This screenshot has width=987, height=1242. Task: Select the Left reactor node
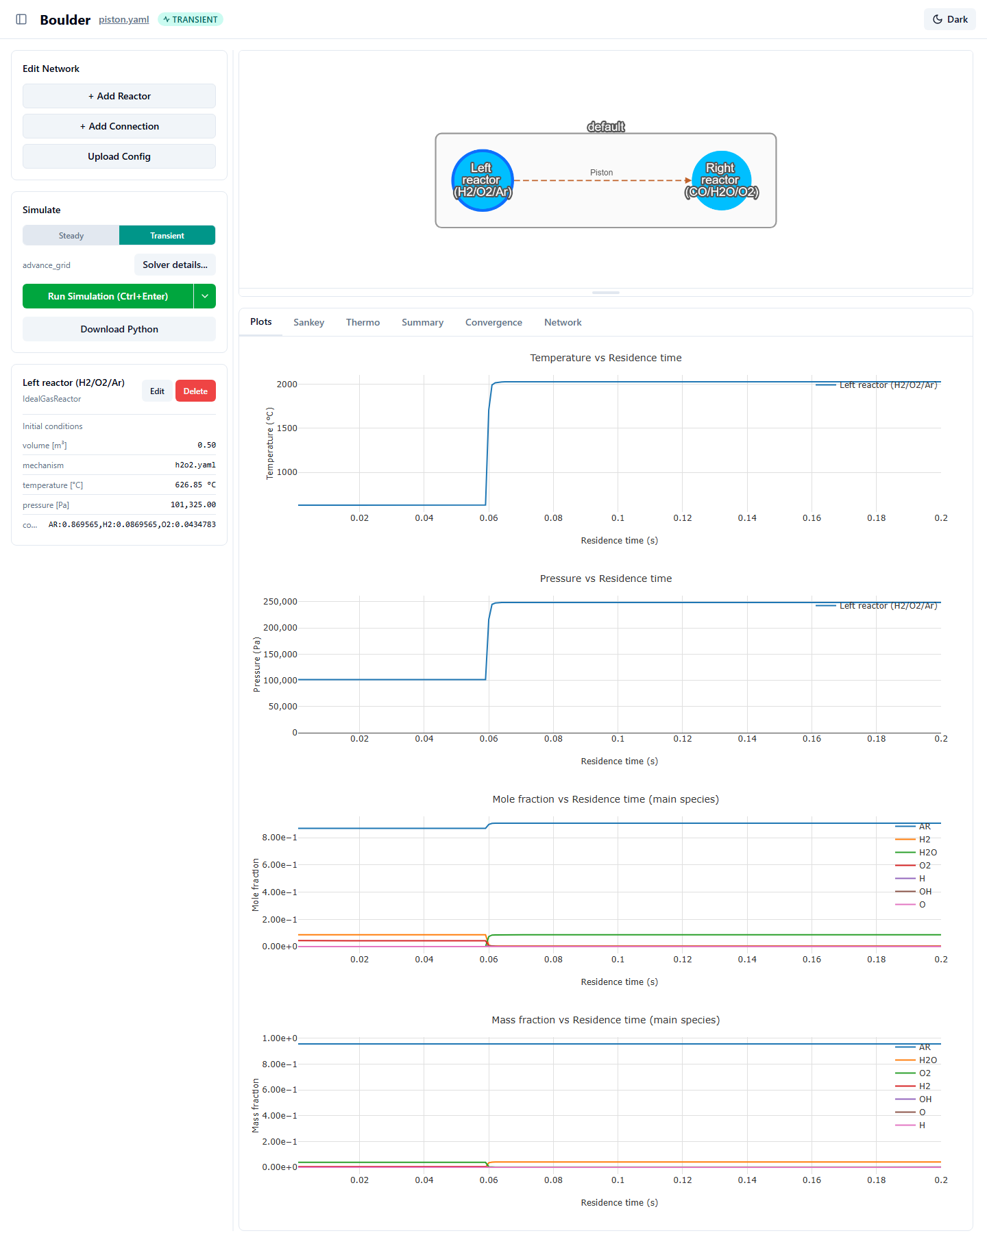coord(483,180)
